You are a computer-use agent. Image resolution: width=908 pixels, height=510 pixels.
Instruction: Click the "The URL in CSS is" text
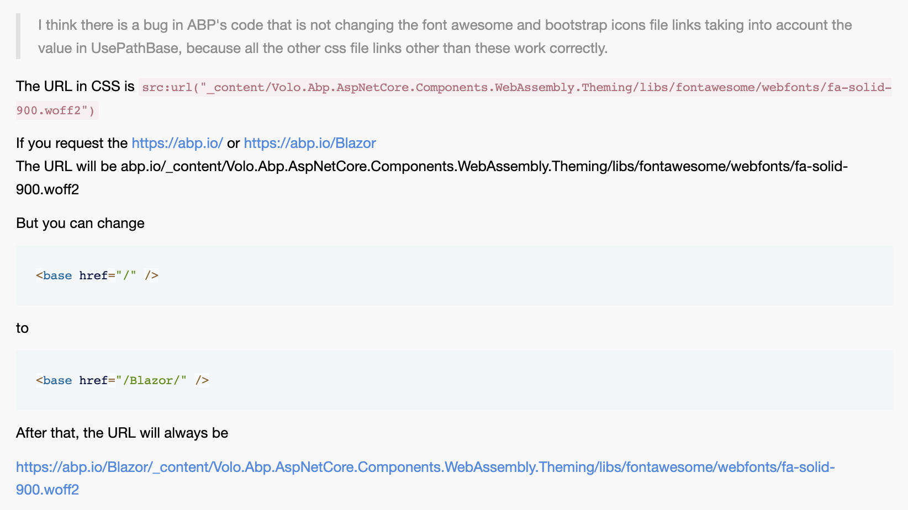(75, 87)
